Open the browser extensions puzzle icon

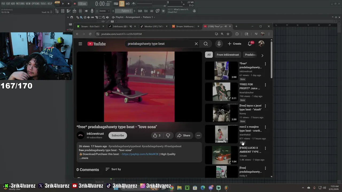click(x=237, y=34)
